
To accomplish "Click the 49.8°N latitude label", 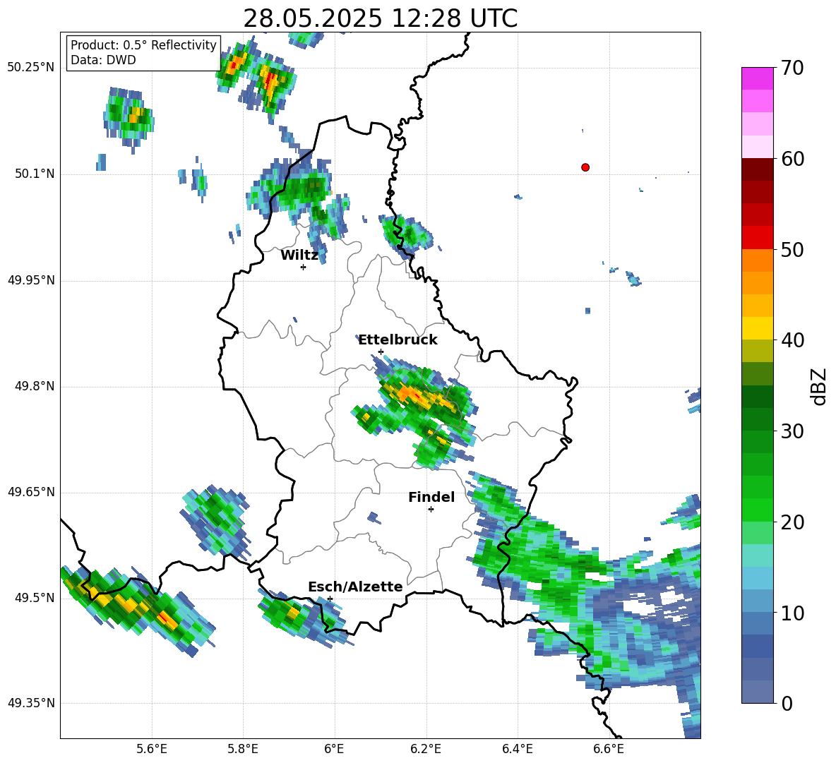I will tap(35, 386).
